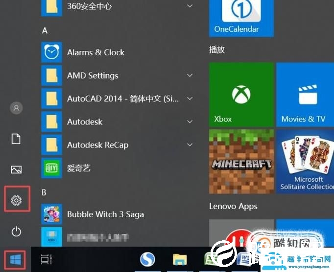Open the Xbox tile
Viewport: 334px width, 272px height.
pos(241,94)
